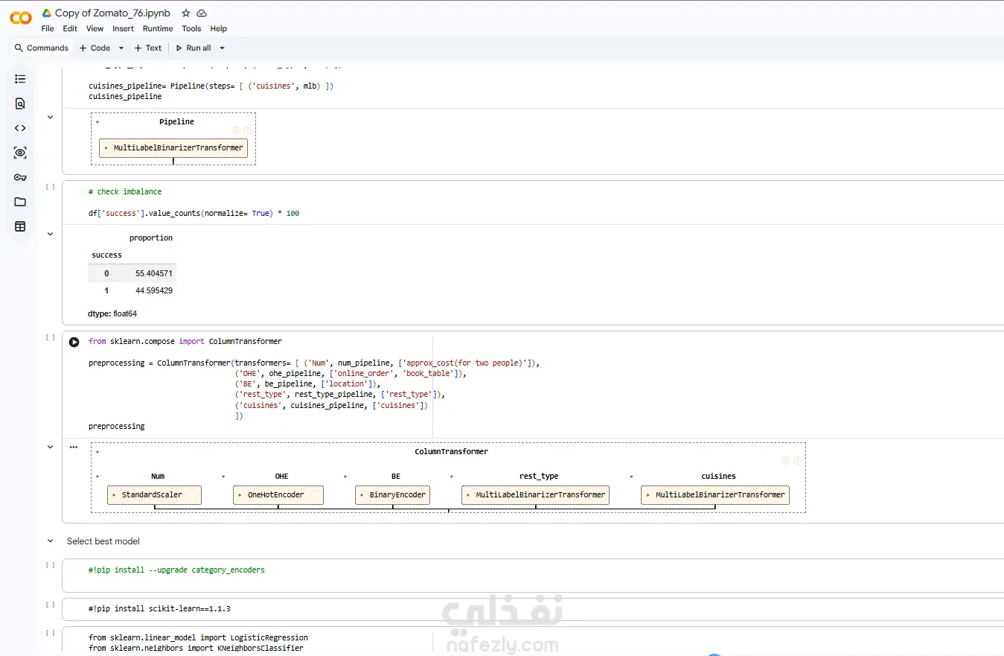Click the Colab CO logo

[x=21, y=18]
